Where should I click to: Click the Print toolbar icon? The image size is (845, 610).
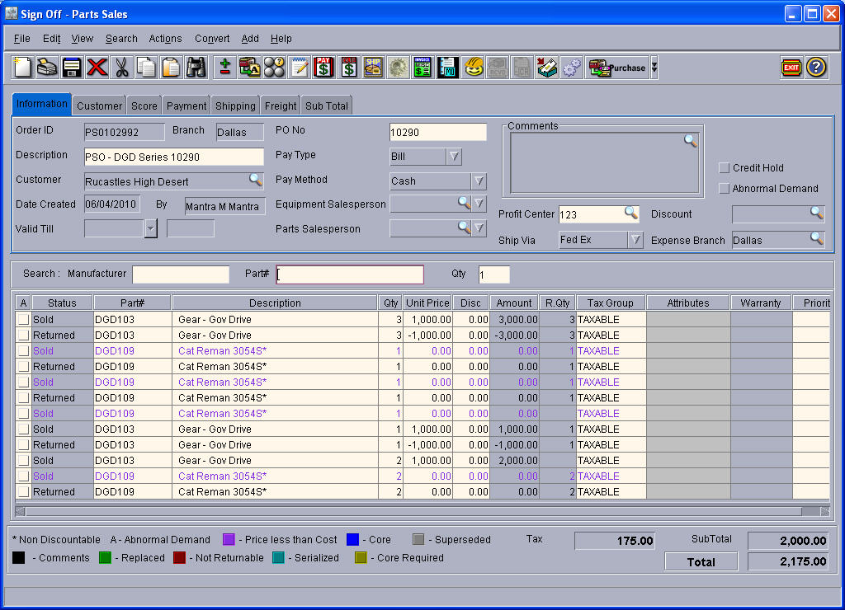[47, 68]
